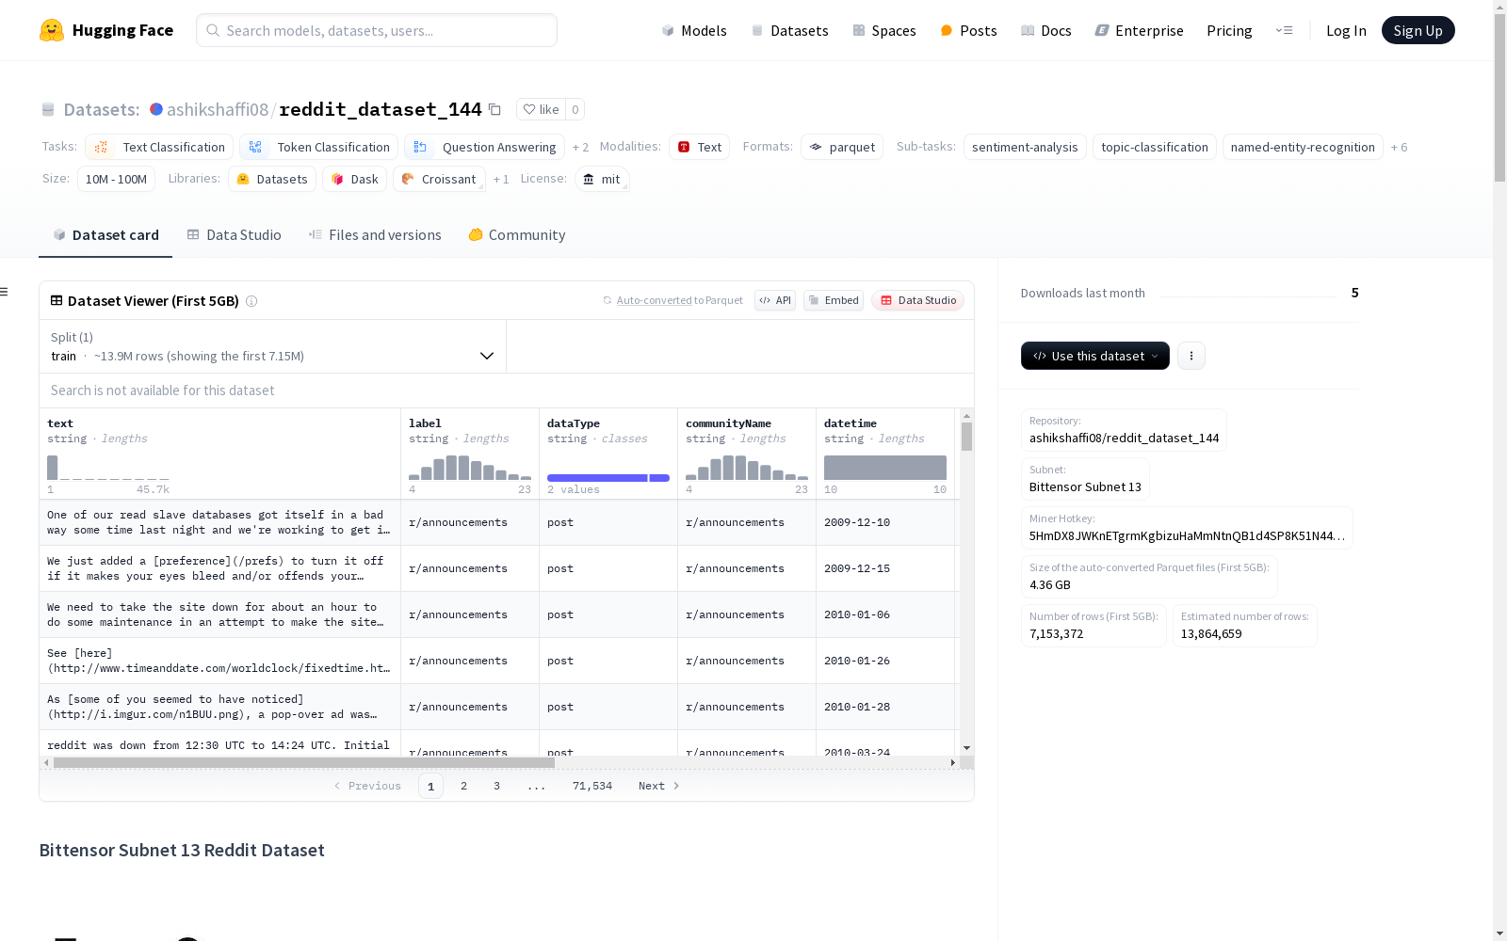Viewport: 1507px width, 941px height.
Task: Switch to the Dataset card tab
Action: [x=105, y=235]
